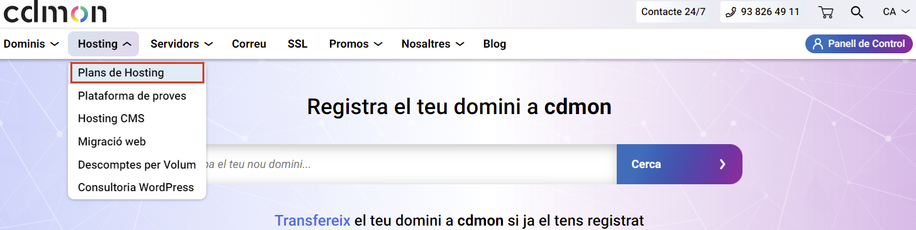The image size is (916, 230).
Task: Open the CA language selector
Action: (897, 12)
